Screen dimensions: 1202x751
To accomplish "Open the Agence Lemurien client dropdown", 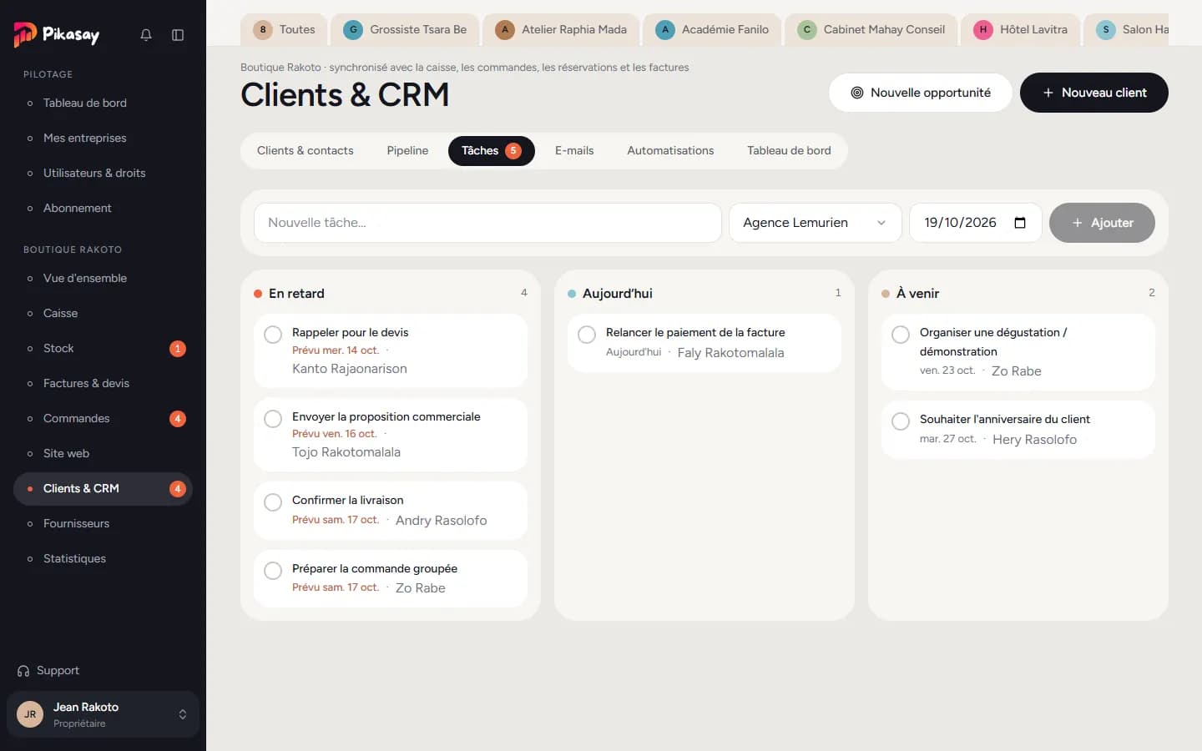I will click(x=816, y=223).
